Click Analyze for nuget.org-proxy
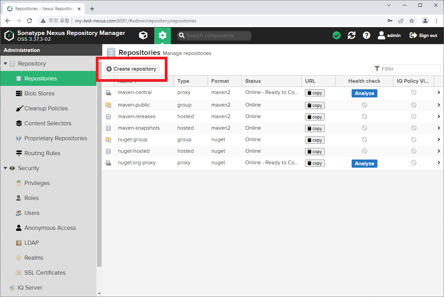 tap(364, 164)
